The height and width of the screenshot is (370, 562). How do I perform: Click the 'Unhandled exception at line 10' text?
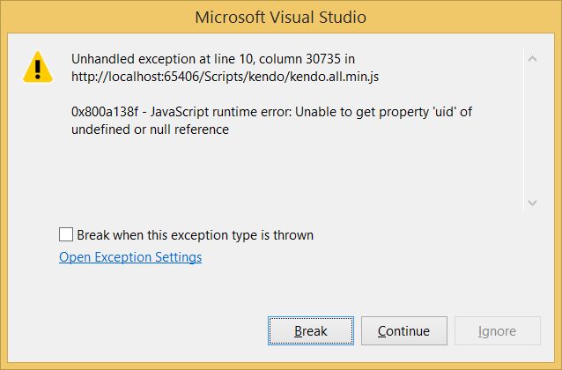click(x=162, y=59)
